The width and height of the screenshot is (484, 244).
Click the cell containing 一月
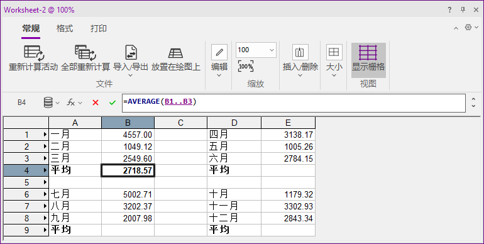(75, 135)
